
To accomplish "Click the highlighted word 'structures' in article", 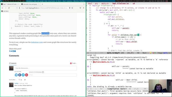I will [45, 33].
